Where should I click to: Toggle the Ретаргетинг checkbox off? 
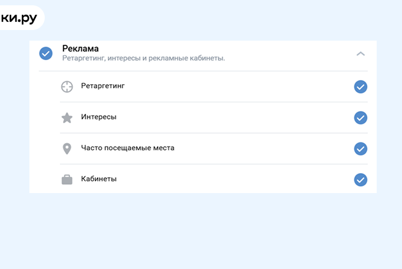[360, 87]
